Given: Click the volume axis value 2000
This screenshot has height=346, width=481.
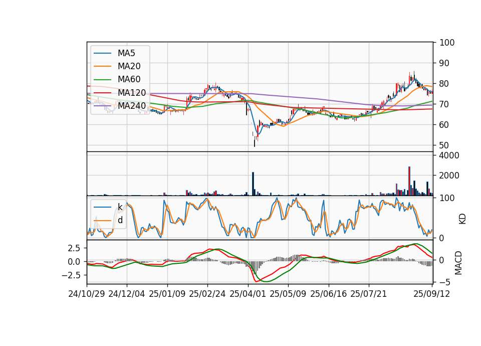Looking at the screenshot, I should coord(449,176).
